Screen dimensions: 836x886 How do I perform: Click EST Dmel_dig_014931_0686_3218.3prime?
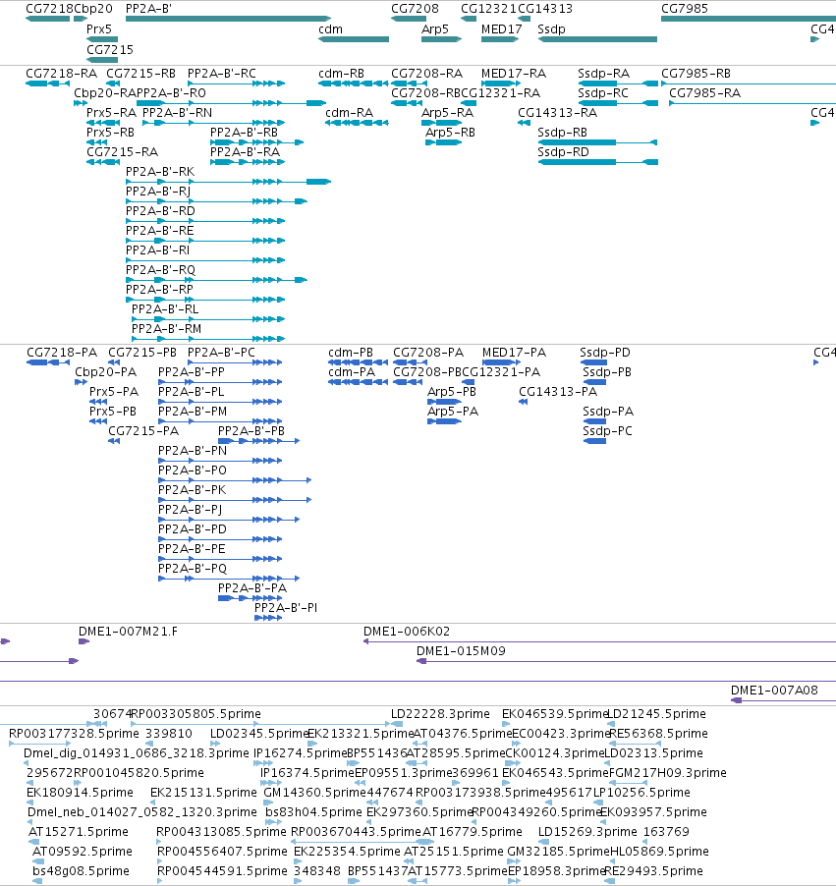137,753
